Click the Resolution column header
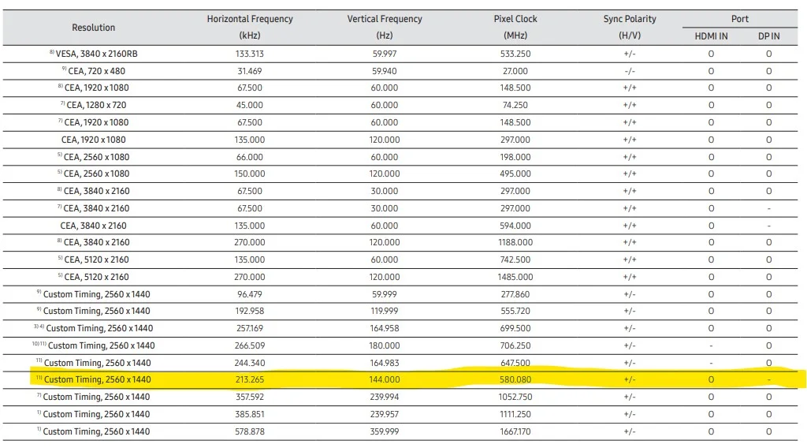This screenshot has width=807, height=448. (93, 28)
